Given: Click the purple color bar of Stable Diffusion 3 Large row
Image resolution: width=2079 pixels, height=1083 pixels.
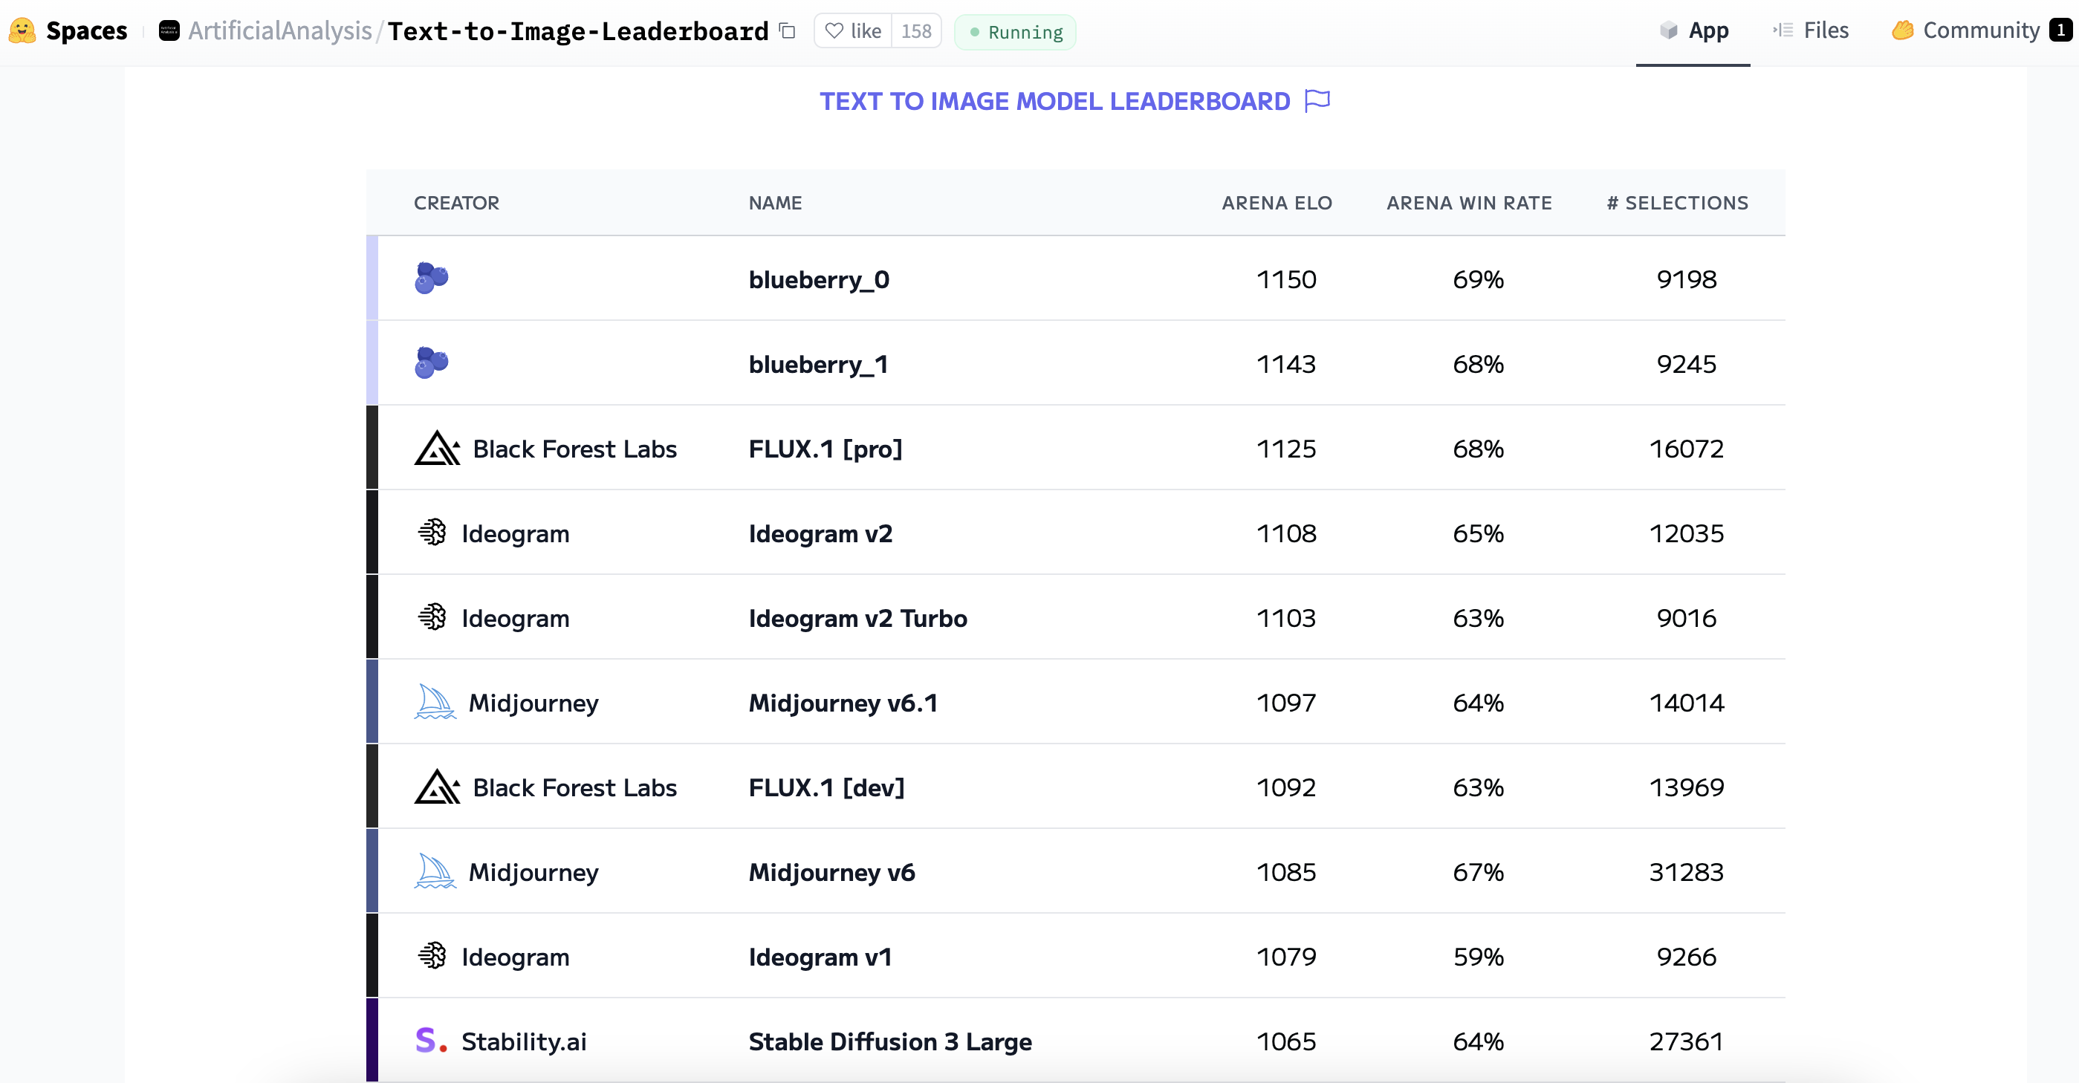Looking at the screenshot, I should point(372,1040).
